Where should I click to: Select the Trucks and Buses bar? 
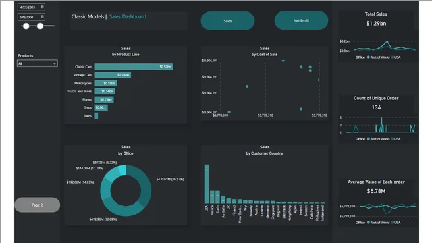pos(105,91)
